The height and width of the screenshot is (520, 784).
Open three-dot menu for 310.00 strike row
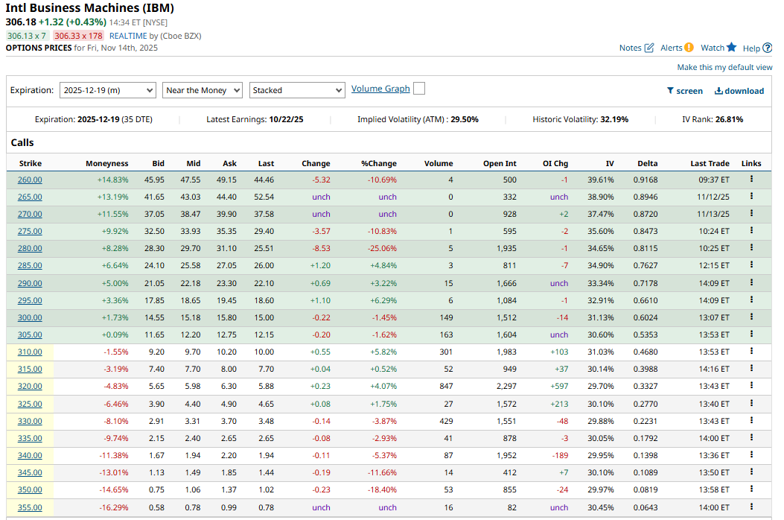[751, 351]
